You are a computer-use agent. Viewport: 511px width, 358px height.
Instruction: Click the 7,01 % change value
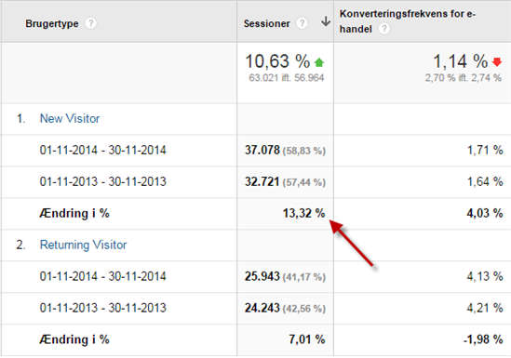tap(307, 339)
